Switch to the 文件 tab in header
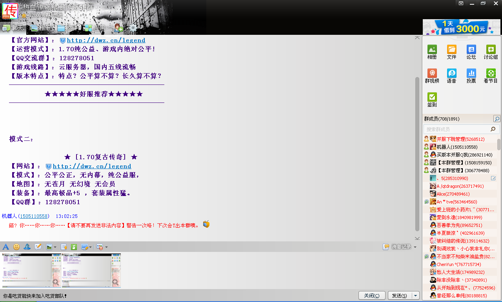502x302 pixels. click(67, 28)
